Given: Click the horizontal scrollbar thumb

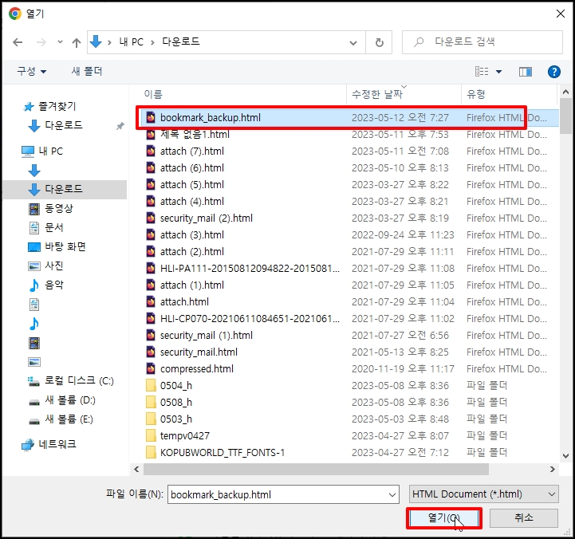Looking at the screenshot, I should click(316, 470).
